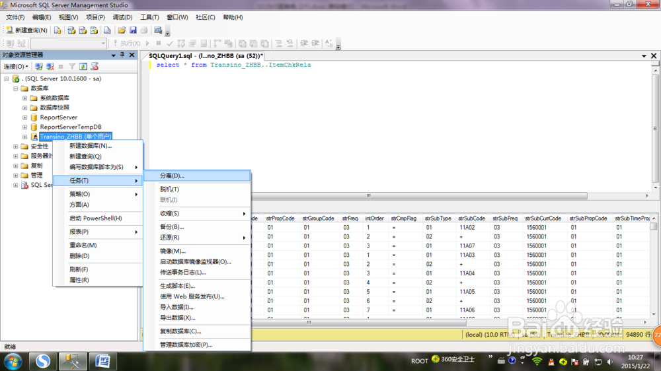Collapse the SQL Server 10.0.1600 root node
This screenshot has width=661, height=371.
[7, 79]
